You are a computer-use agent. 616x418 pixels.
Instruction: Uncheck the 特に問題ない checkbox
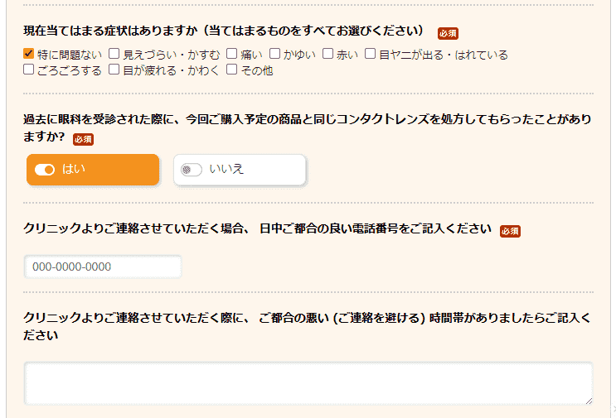29,53
